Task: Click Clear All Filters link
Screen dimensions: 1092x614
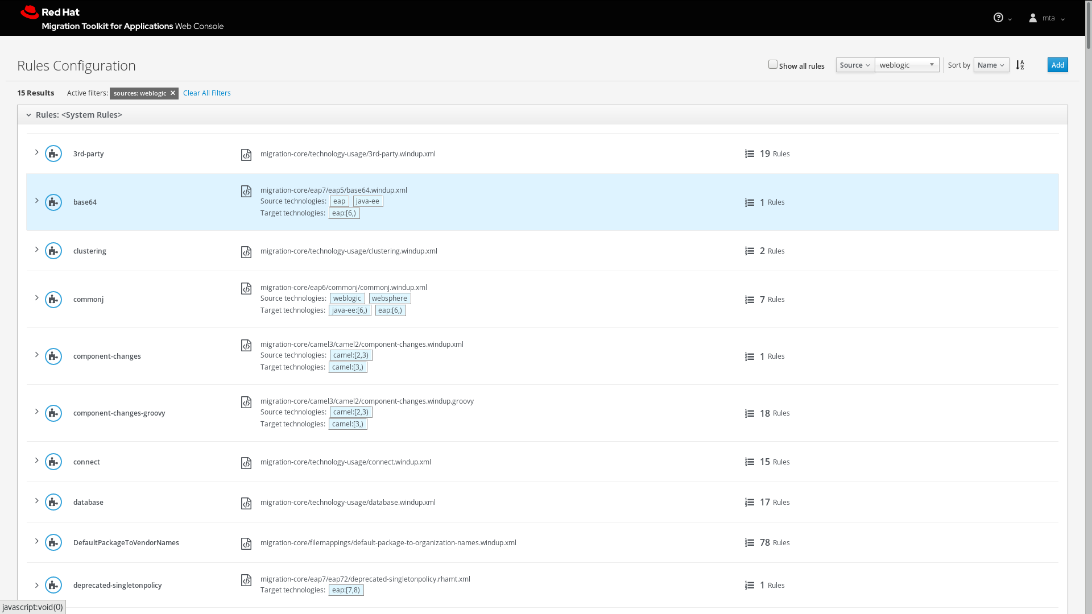Action: click(x=206, y=93)
